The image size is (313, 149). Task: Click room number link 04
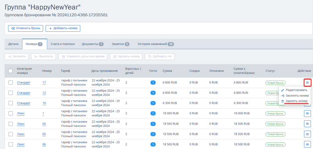44,124
